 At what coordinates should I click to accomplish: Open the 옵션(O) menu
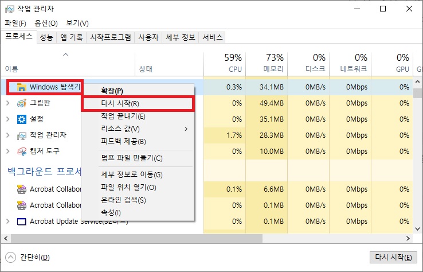[x=46, y=23]
